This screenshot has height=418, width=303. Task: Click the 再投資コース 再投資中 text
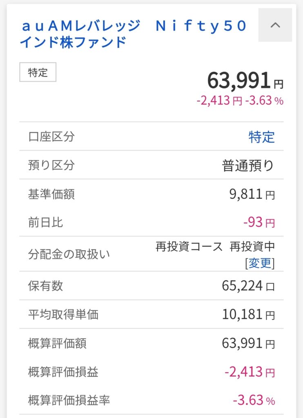tap(215, 247)
